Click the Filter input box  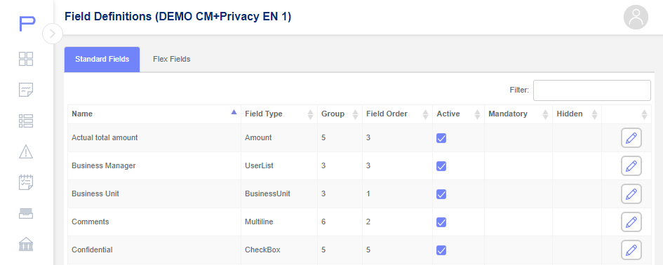(591, 90)
